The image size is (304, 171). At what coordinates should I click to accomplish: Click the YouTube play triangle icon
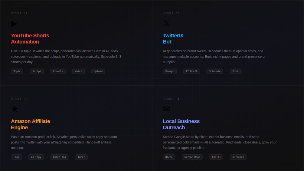click(14, 24)
